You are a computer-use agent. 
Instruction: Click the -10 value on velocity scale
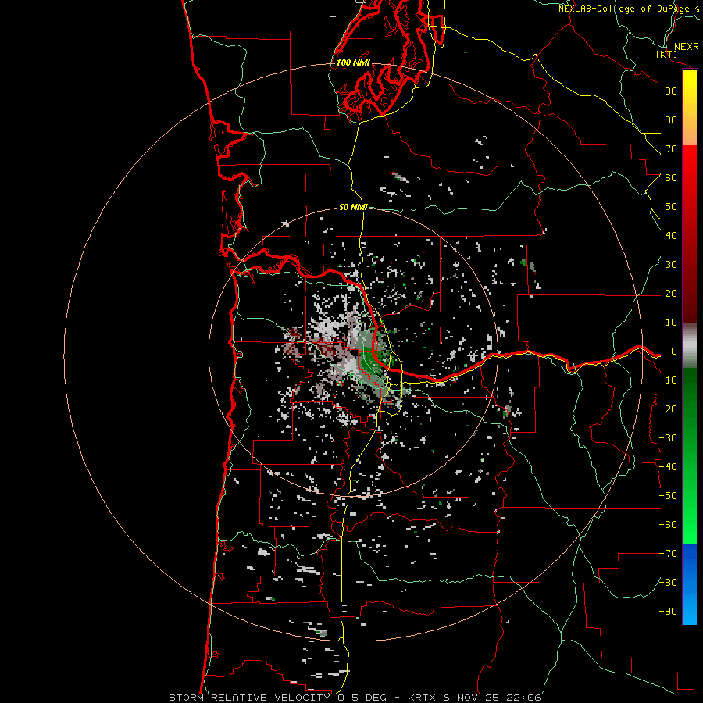coord(668,380)
